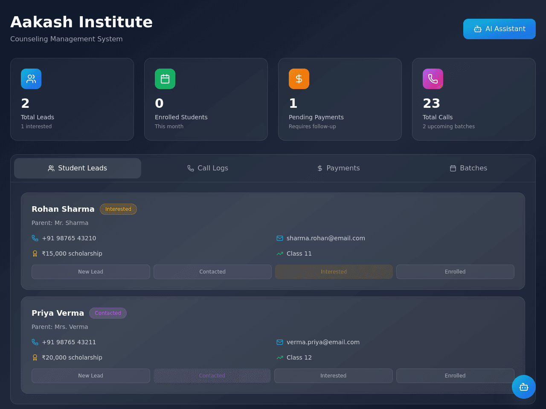Set Priya Verma status to New Lead

click(x=91, y=376)
